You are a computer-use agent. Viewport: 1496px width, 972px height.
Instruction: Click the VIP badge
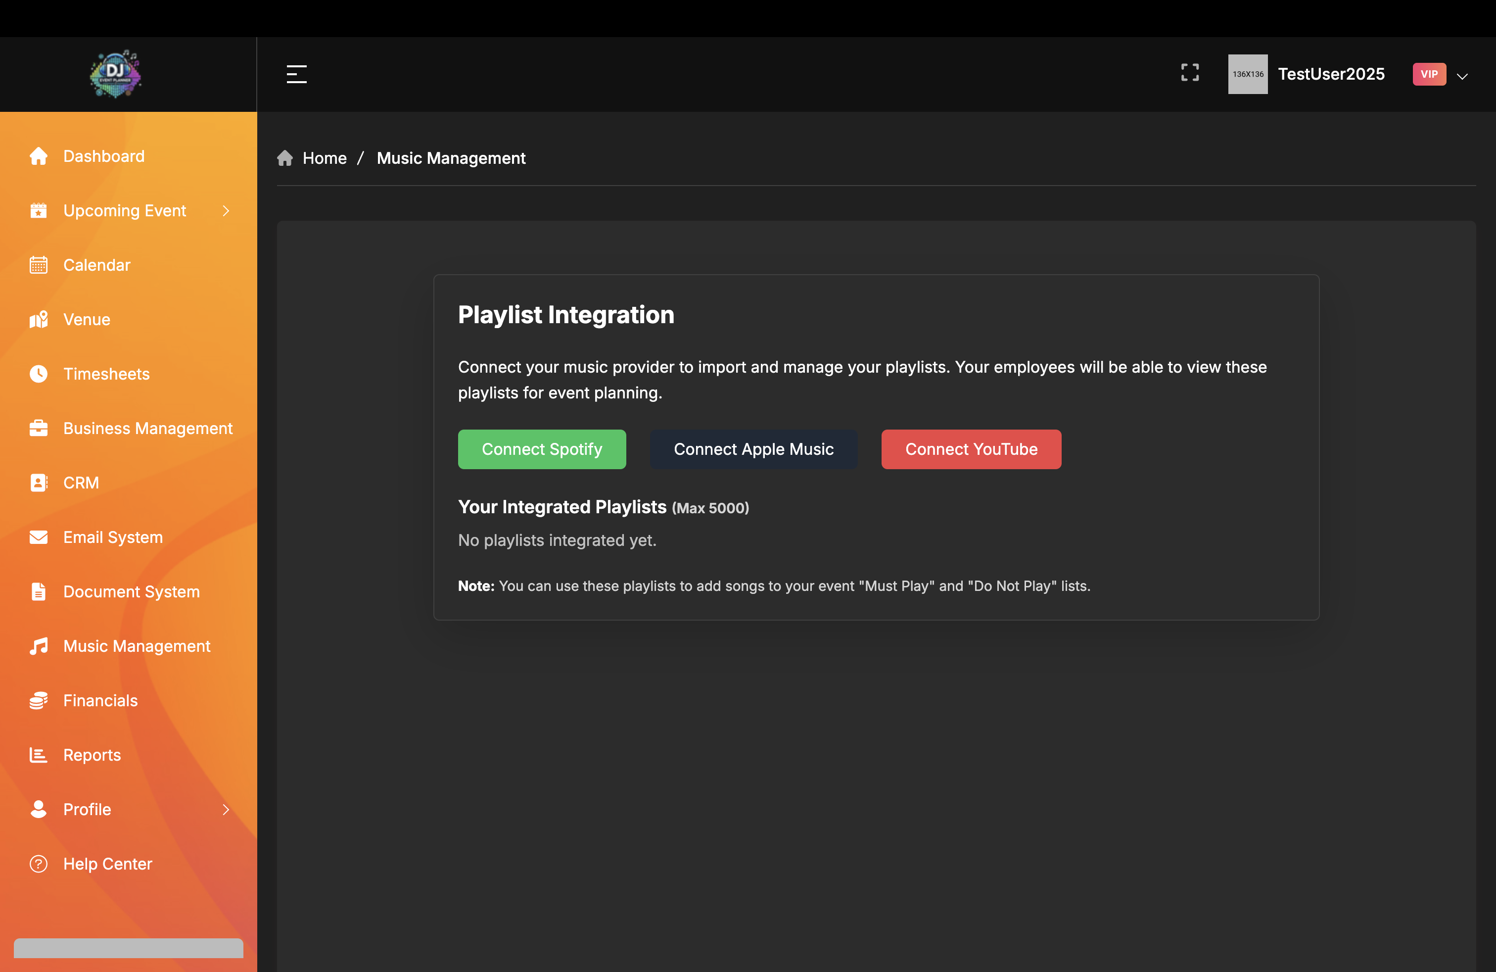point(1429,74)
